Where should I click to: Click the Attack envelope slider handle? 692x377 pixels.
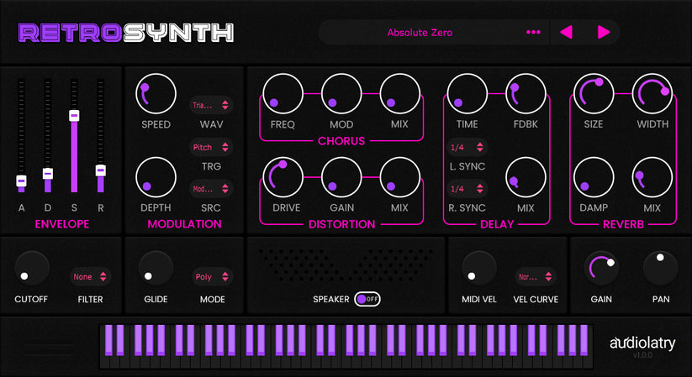[x=21, y=181]
